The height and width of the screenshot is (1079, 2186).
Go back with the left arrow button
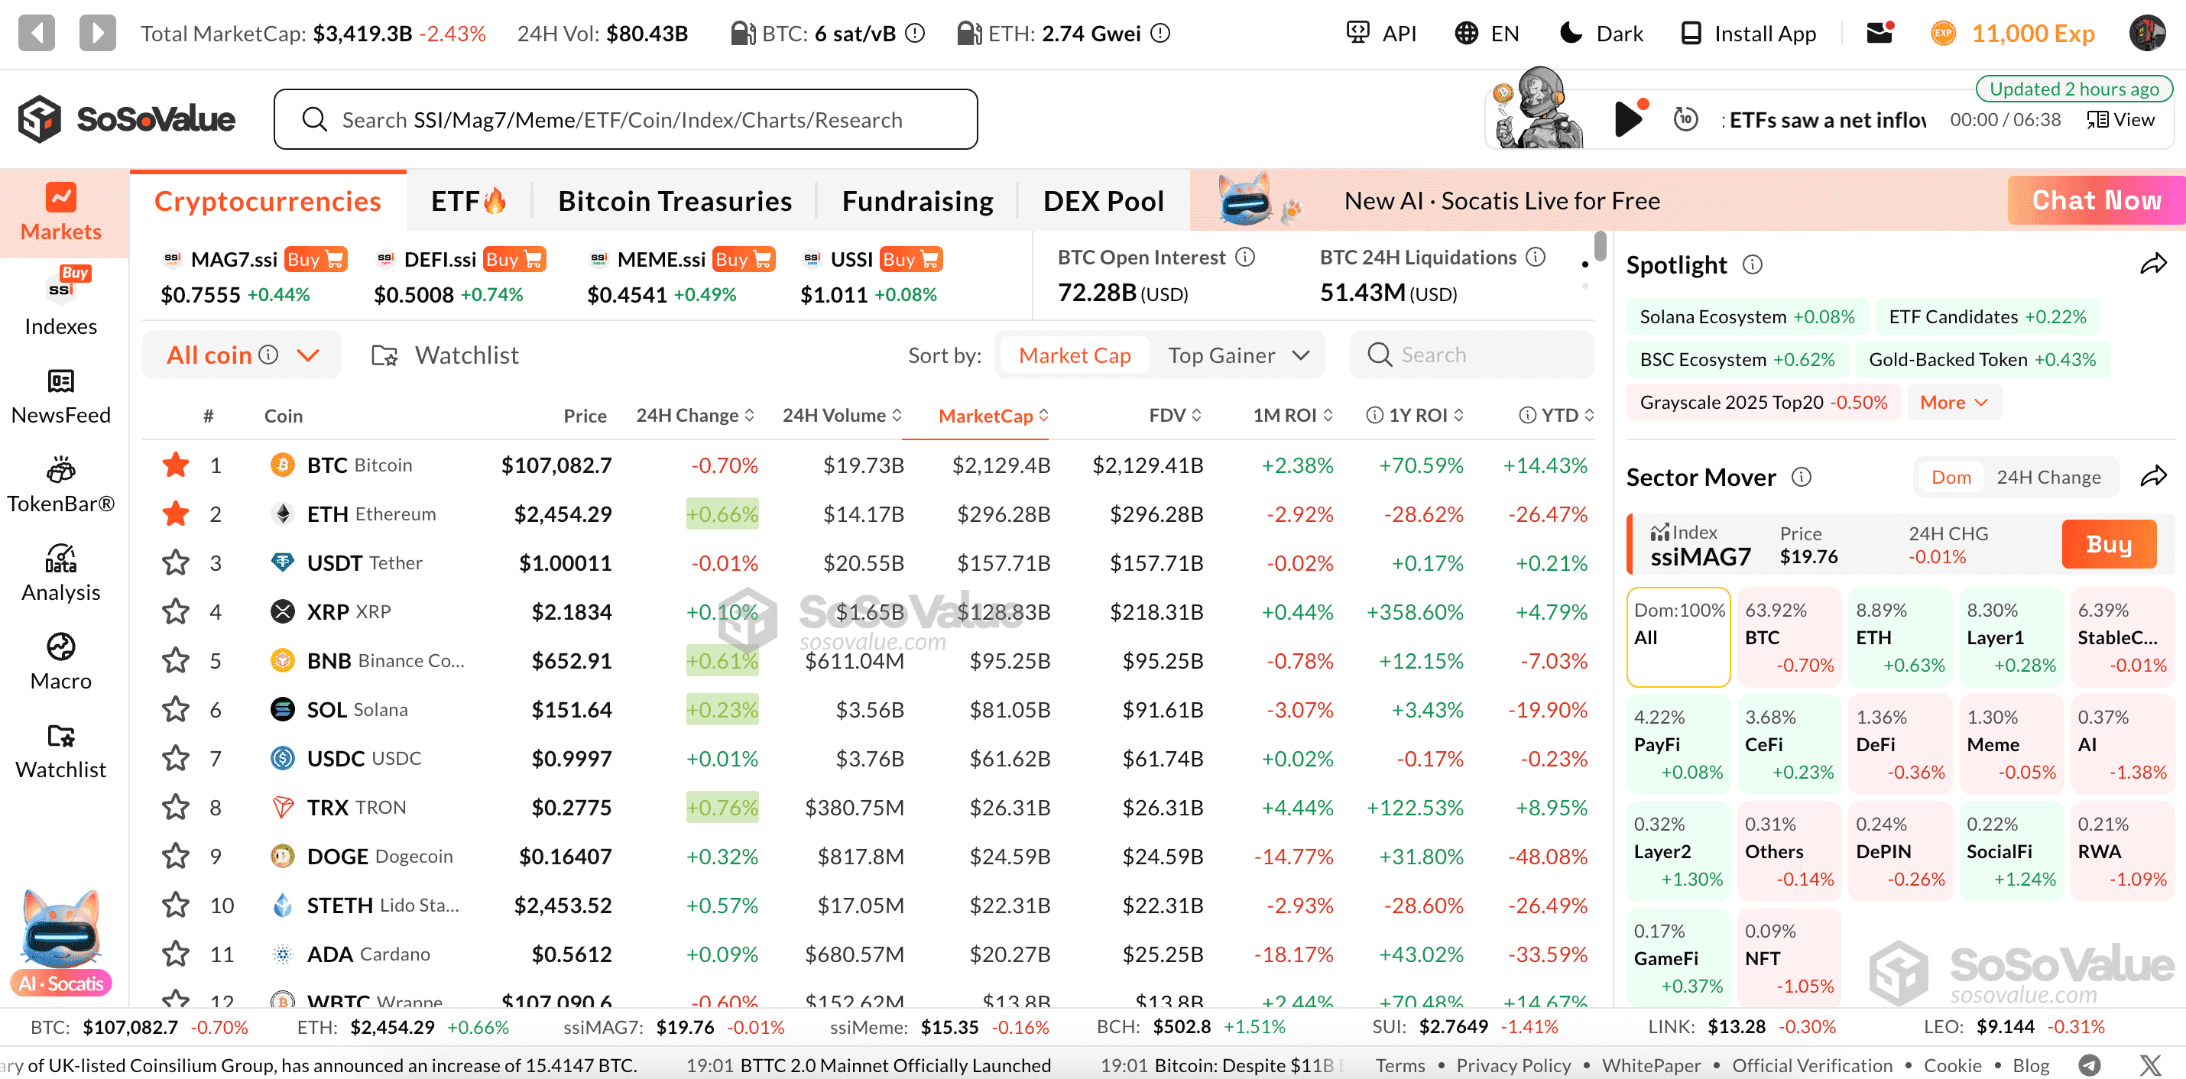pyautogui.click(x=37, y=33)
